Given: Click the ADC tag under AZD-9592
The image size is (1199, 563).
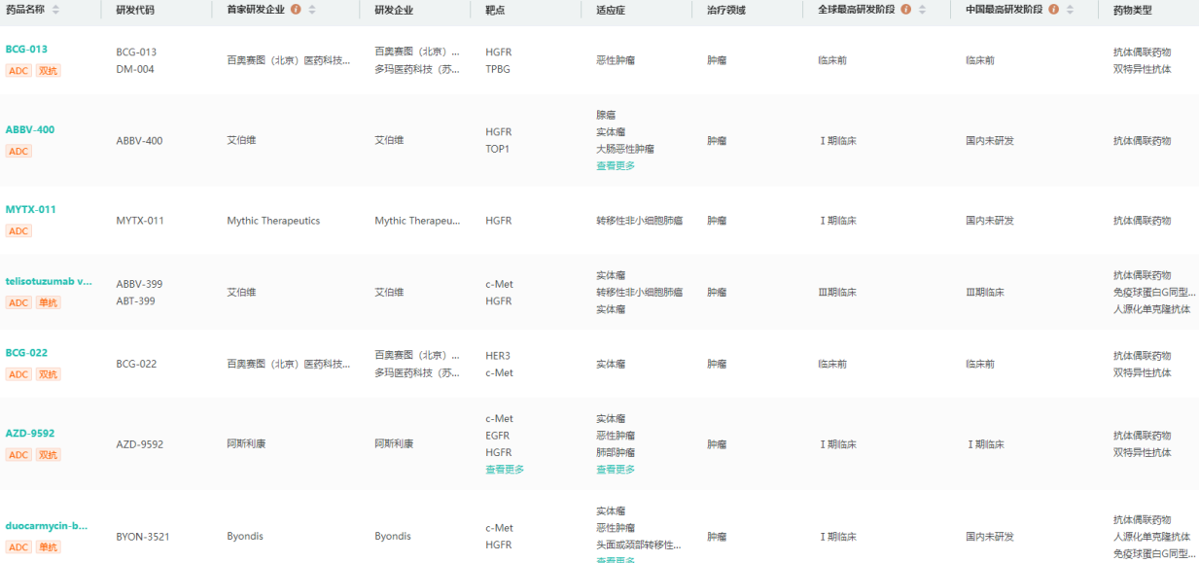Looking at the screenshot, I should click(x=18, y=455).
